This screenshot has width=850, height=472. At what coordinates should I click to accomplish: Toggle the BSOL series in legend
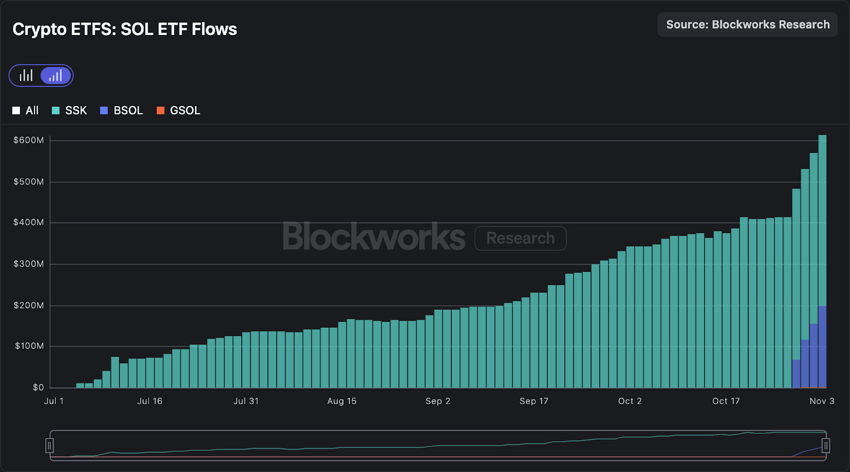(122, 110)
